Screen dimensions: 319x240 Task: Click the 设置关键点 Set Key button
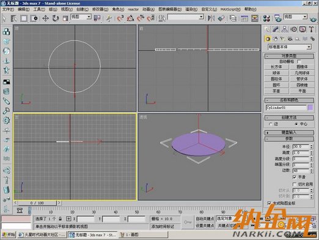pyautogui.click(x=205, y=226)
